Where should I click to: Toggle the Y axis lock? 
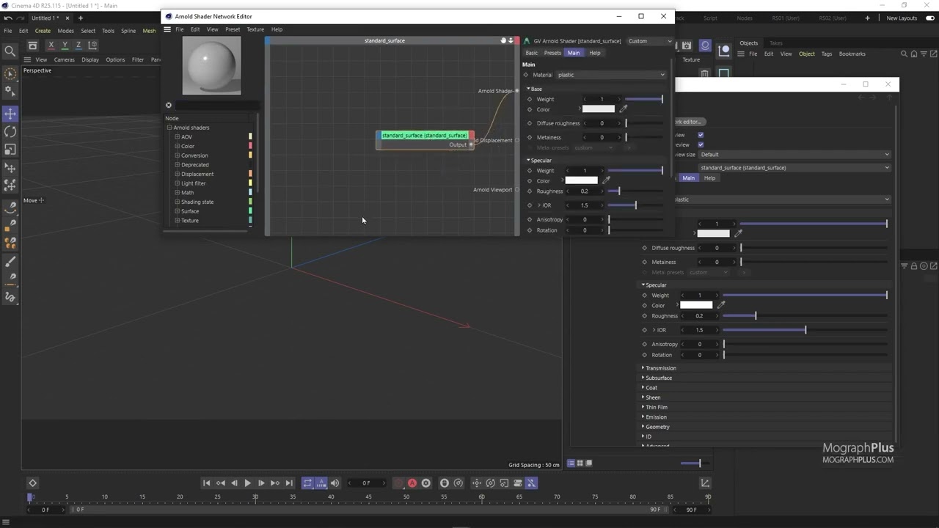65,45
